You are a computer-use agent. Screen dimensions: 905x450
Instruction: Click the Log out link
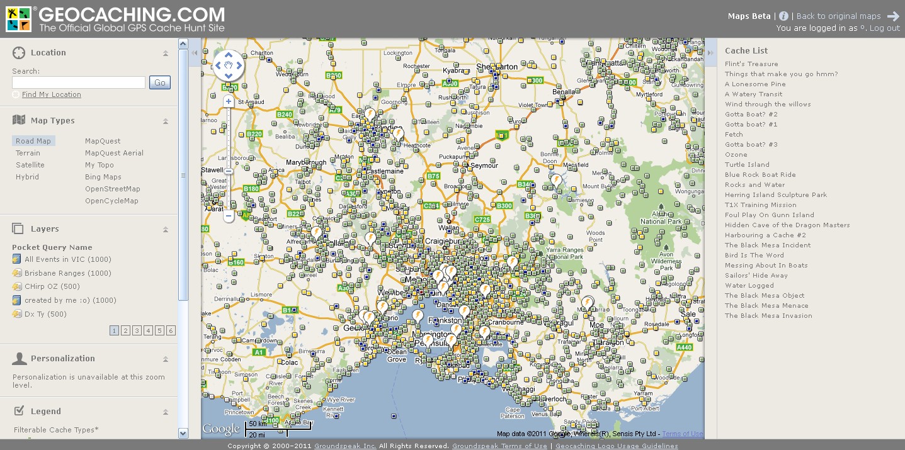coord(885,28)
